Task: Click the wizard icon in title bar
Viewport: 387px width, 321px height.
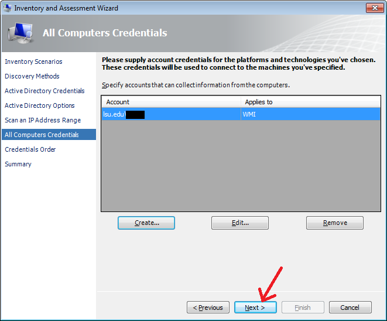Action: (x=8, y=8)
